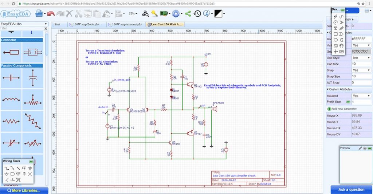Click the Snap Size value field
Image resolution: width=373 pixels, height=194 pixels.
pyautogui.click(x=361, y=76)
